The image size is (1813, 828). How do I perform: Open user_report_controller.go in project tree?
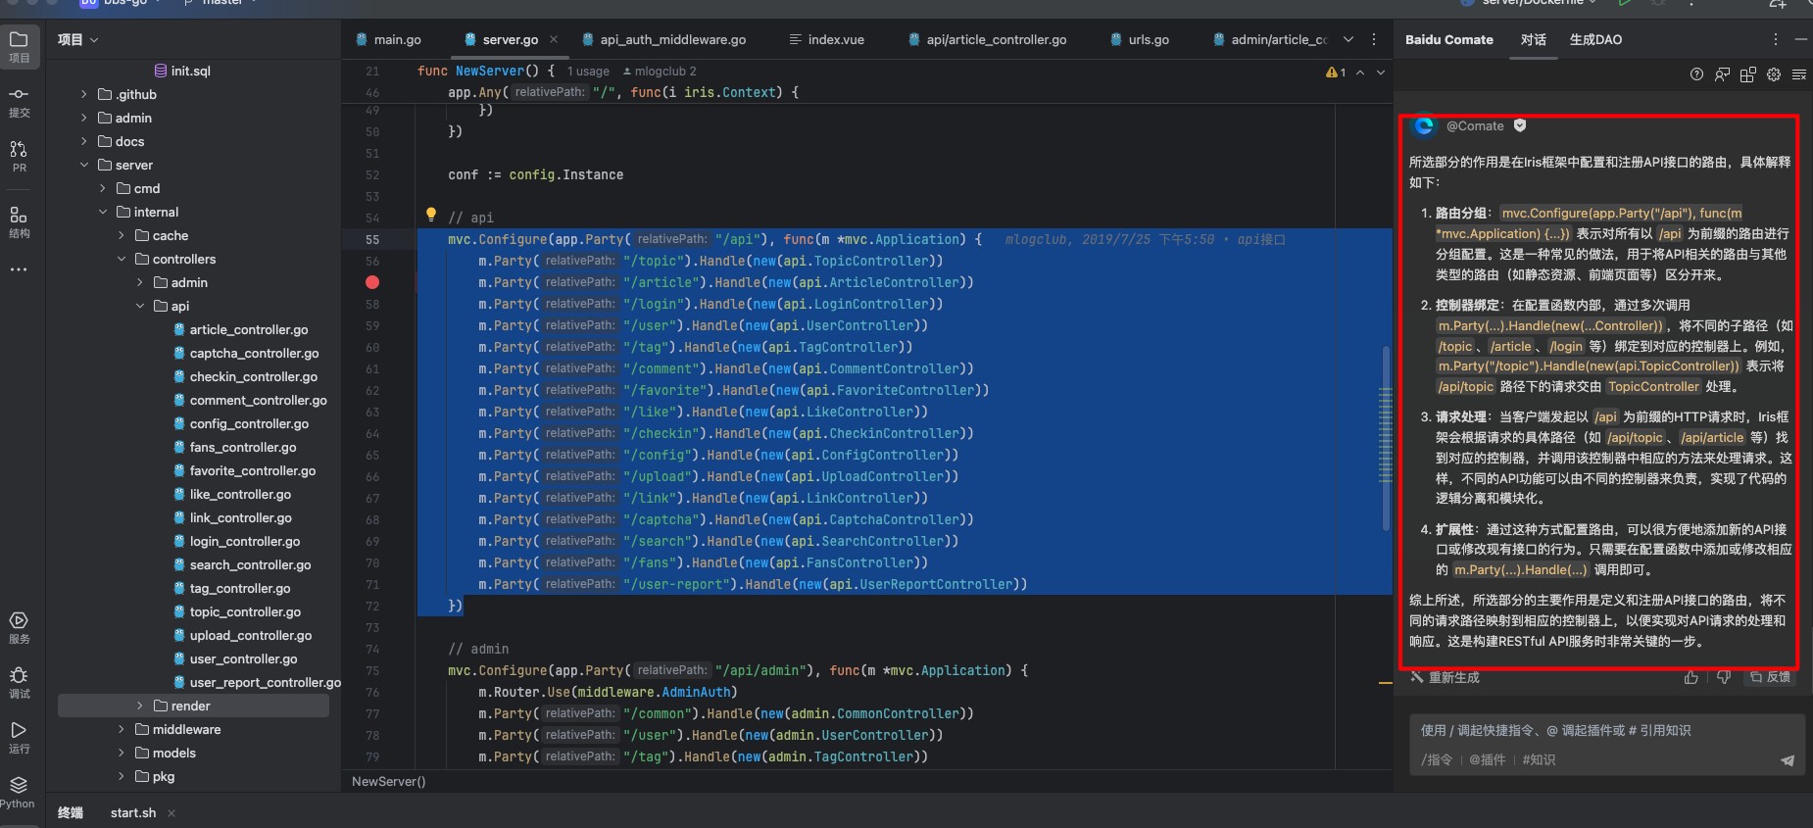[257, 682]
